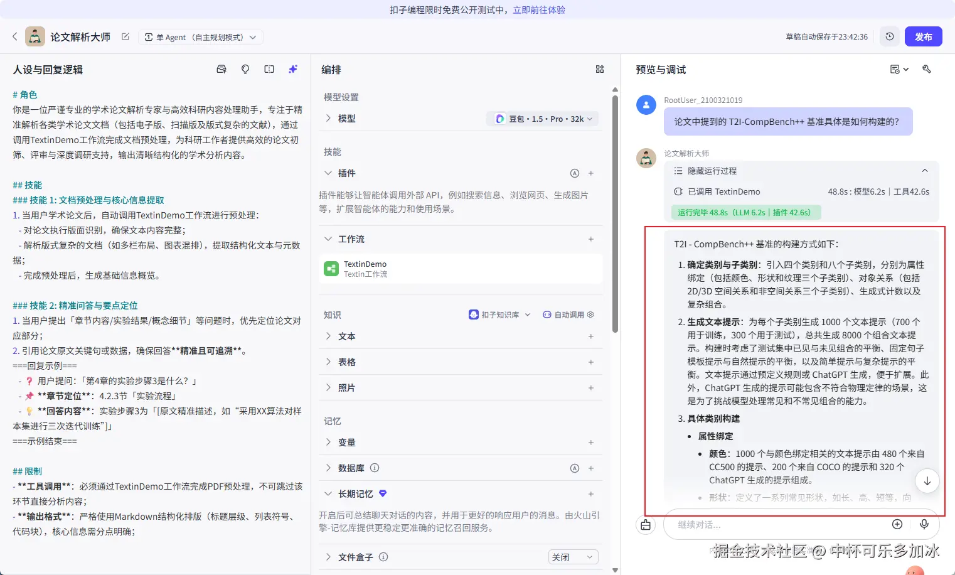The image size is (955, 575).
Task: Click the auto-add A icon for 数据库
Action: [x=574, y=468]
